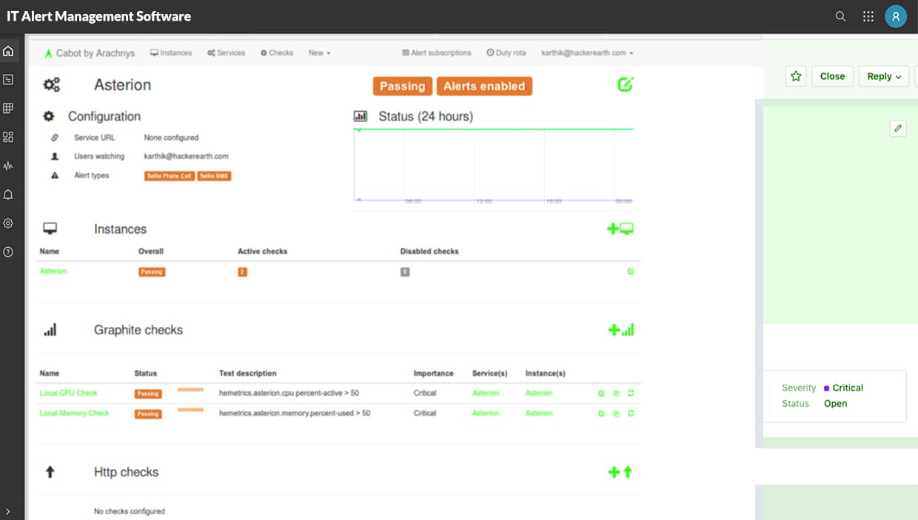Screen dimensions: 918x520
Task: Add a new Graphite check via the plus icon
Action: pyautogui.click(x=613, y=329)
